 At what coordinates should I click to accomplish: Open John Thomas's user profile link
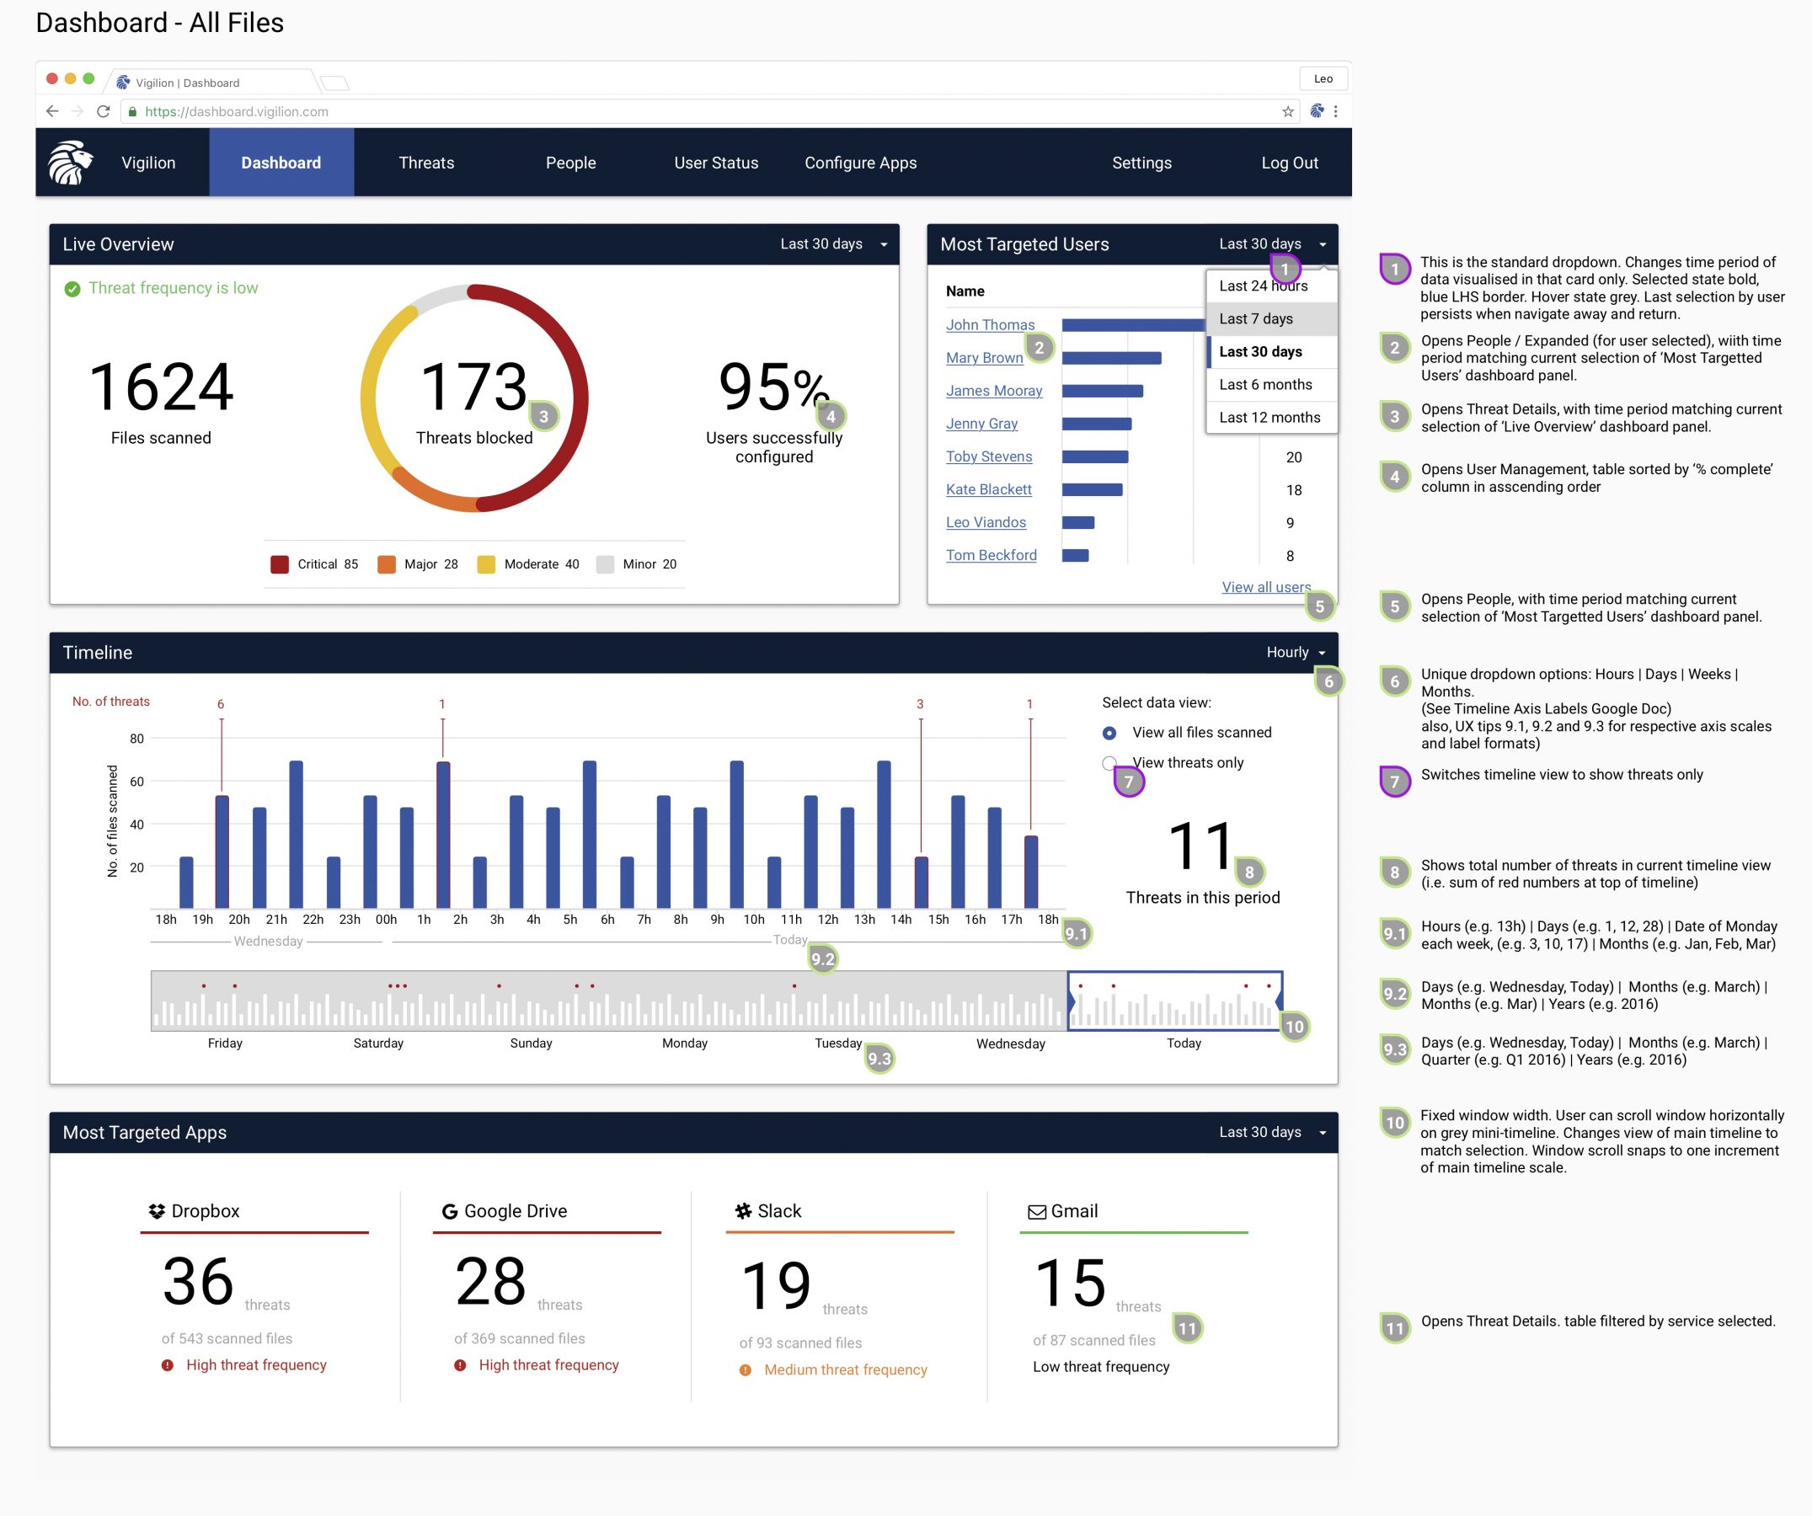[991, 324]
